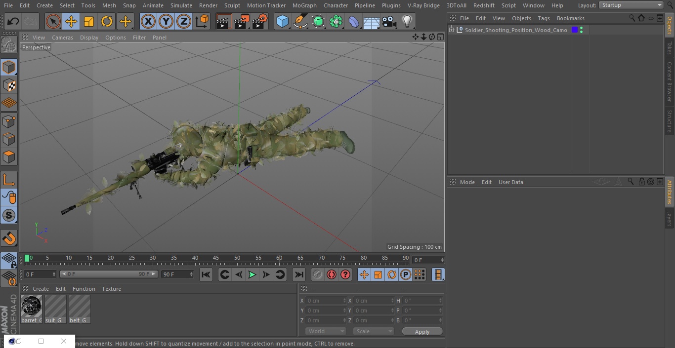Toggle Autokeying button
The width and height of the screenshot is (675, 348).
pyautogui.click(x=332, y=274)
